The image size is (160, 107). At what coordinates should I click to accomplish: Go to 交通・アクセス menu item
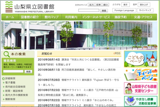(x=143, y=17)
